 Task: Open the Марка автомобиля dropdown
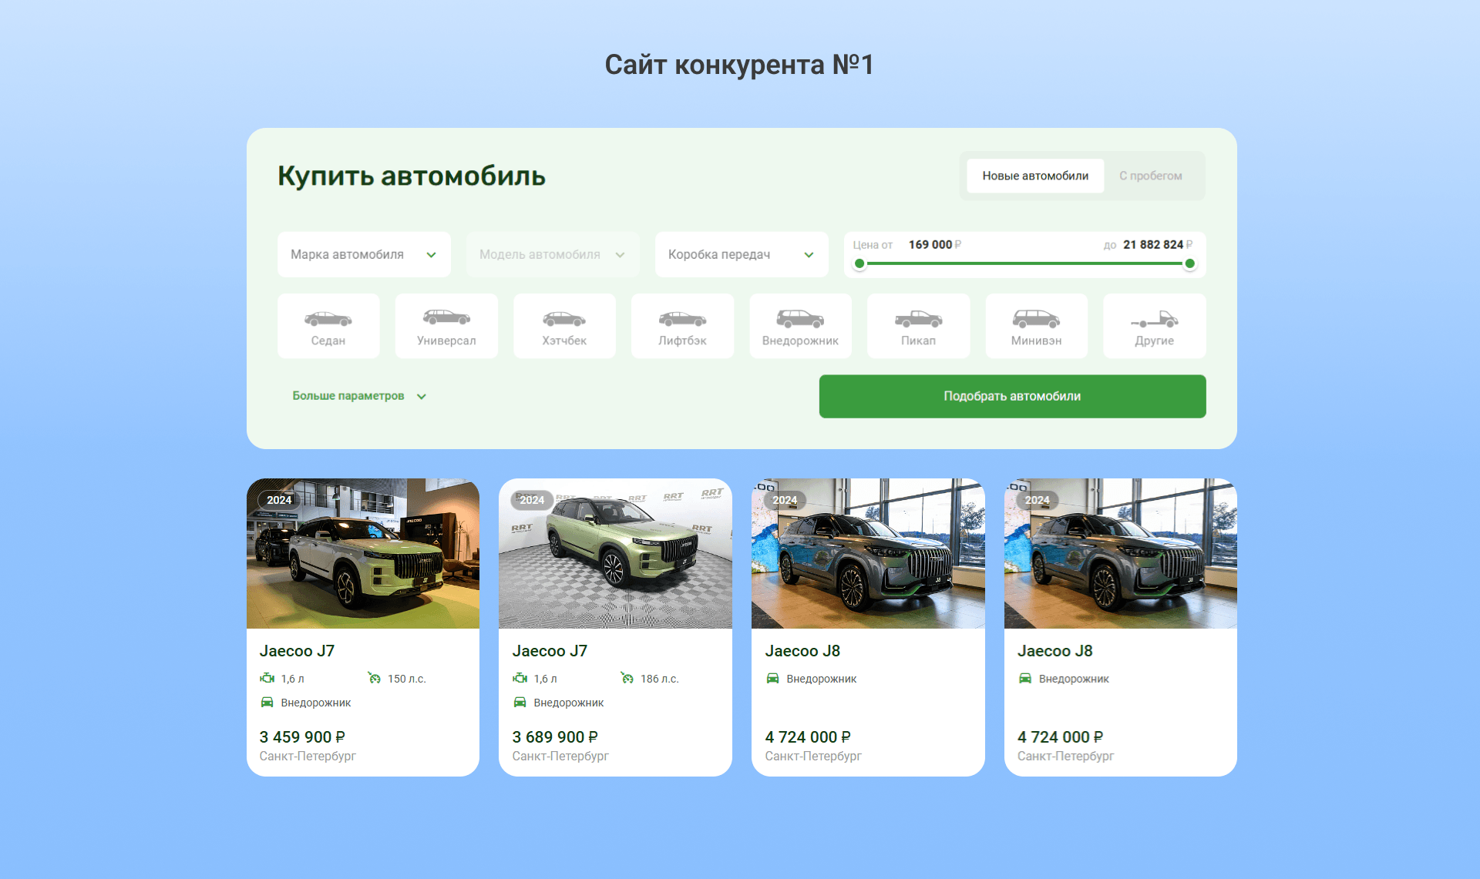tap(364, 254)
